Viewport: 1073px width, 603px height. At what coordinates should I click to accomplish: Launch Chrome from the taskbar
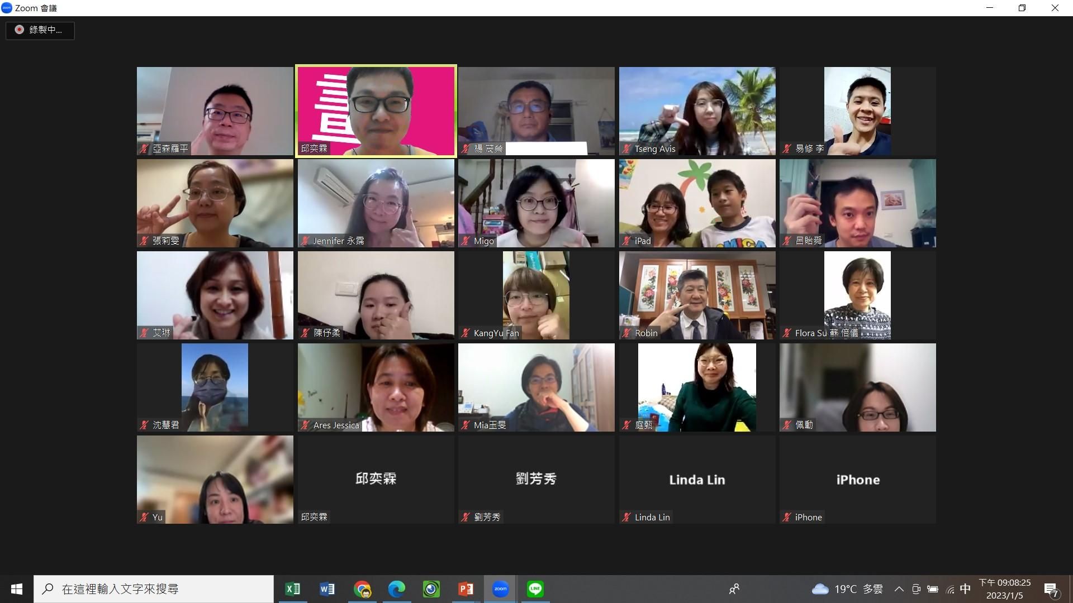point(362,589)
